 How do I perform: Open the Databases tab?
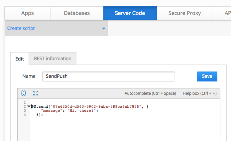coord(77,13)
